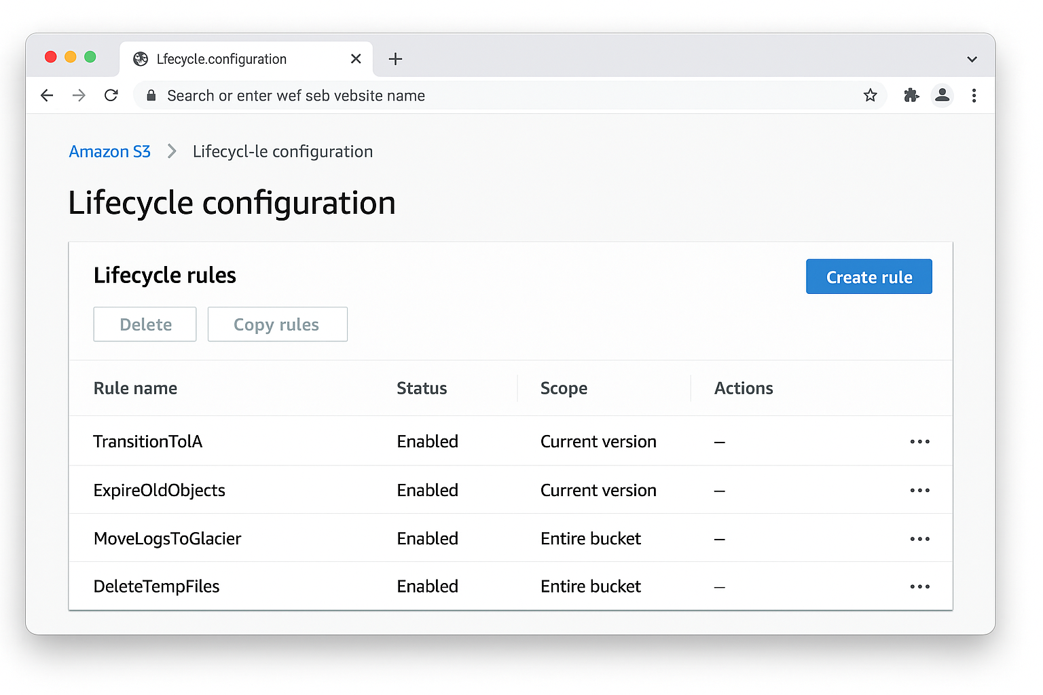Follow the Amazon S3 breadcrumb link
The width and height of the screenshot is (1043, 695).
click(109, 151)
